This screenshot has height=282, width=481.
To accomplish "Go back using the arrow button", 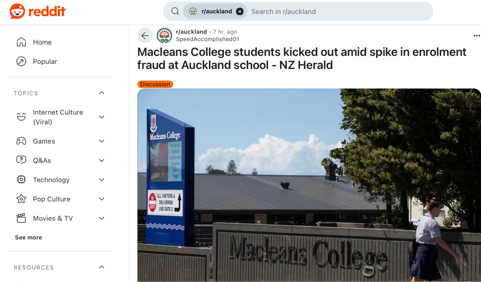I will coord(145,36).
